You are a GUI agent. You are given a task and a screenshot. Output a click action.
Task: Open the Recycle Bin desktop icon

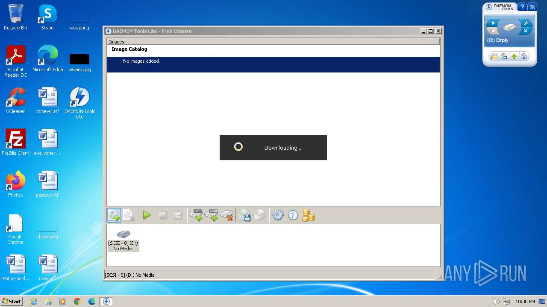pos(15,17)
